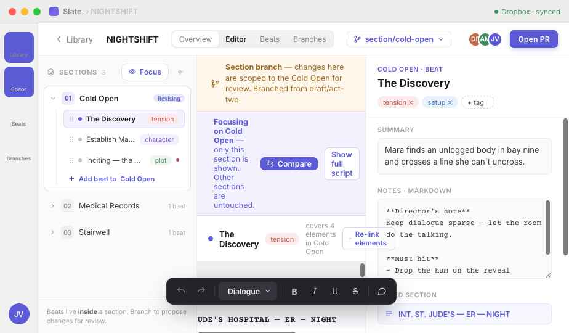
Task: Click the tension tag in beat header
Action: pyautogui.click(x=282, y=239)
